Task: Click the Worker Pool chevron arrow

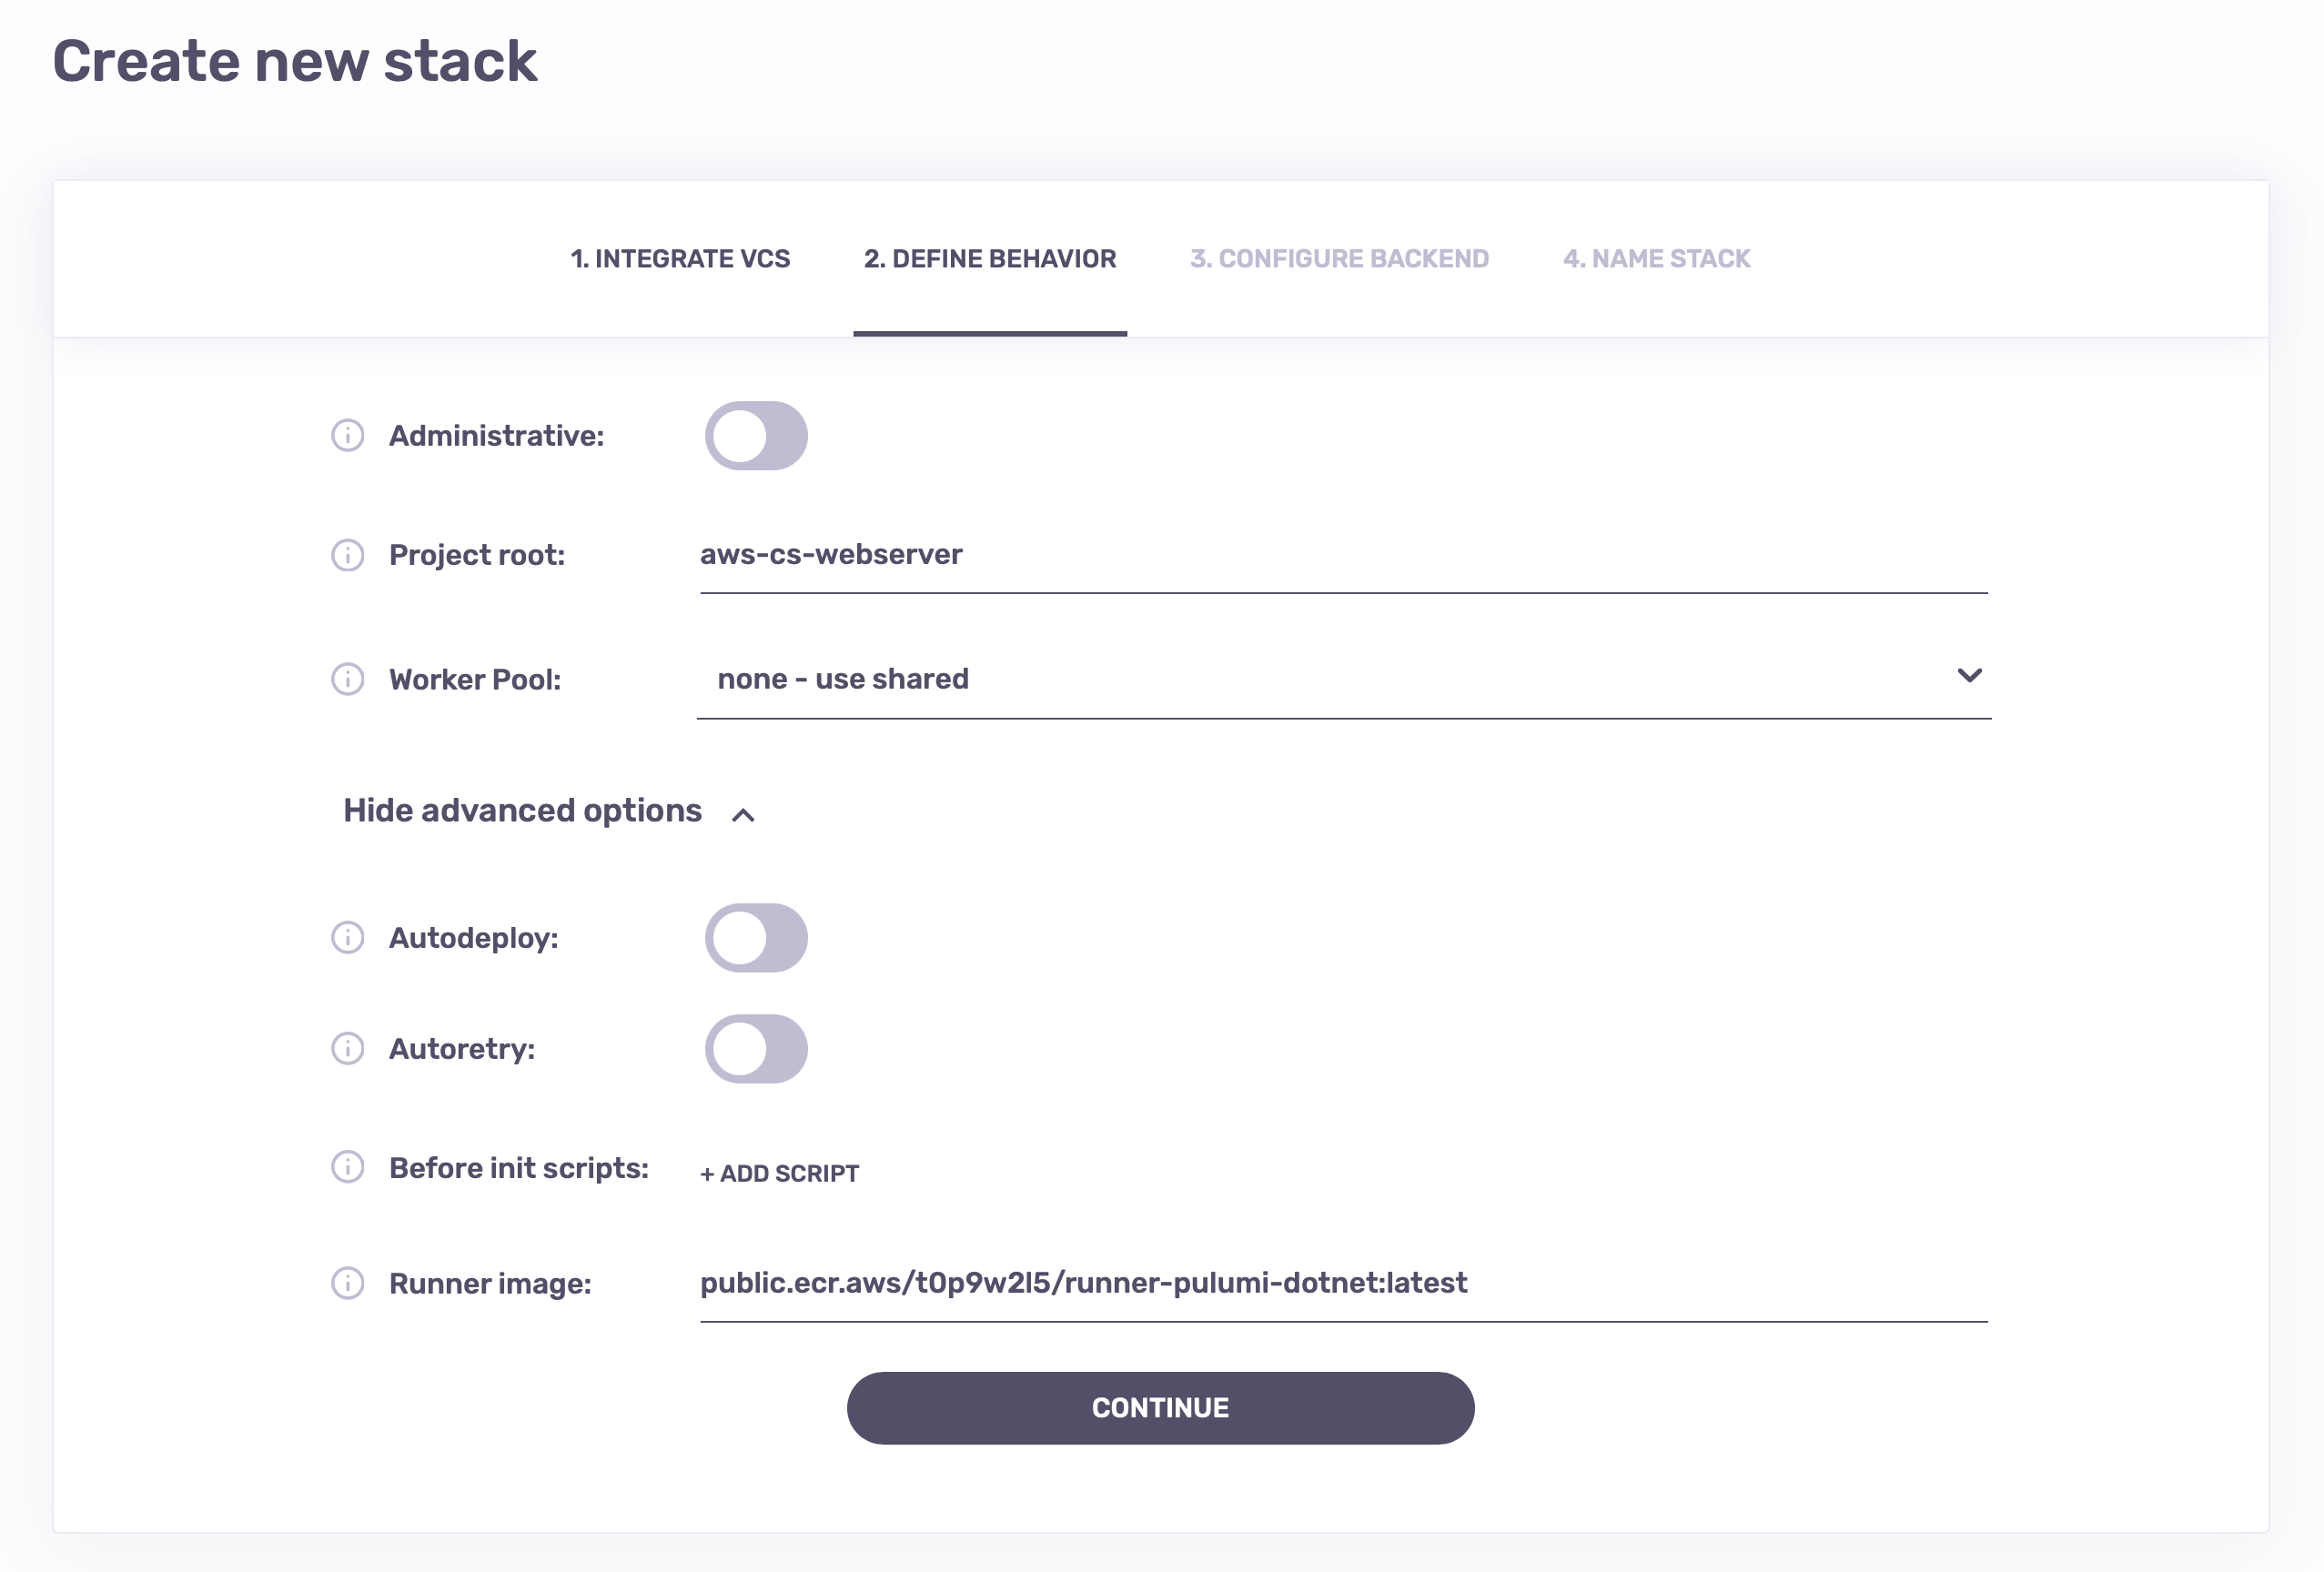Action: (x=1969, y=676)
